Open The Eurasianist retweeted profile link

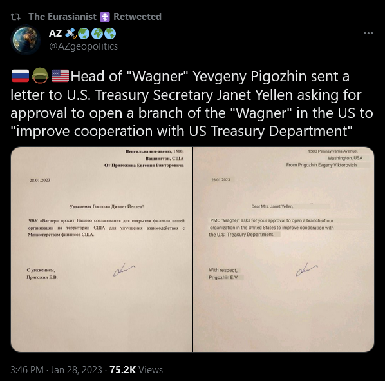click(62, 17)
